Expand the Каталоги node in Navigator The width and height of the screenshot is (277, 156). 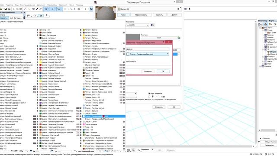click(263, 57)
